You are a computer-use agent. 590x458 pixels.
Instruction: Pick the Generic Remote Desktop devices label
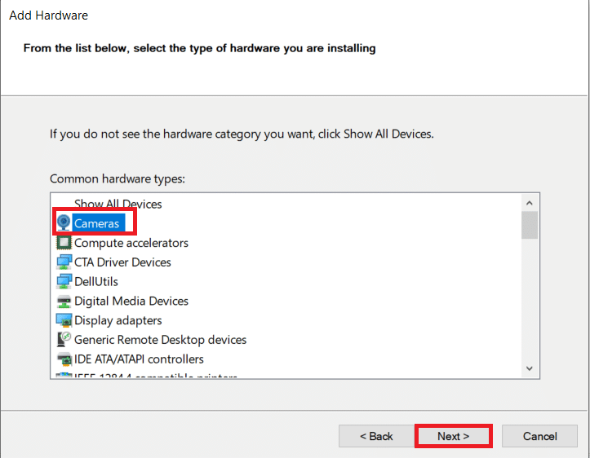(160, 340)
